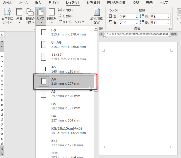Click the right indent stepper arrows
181x158 pixels.
(x=137, y=22)
